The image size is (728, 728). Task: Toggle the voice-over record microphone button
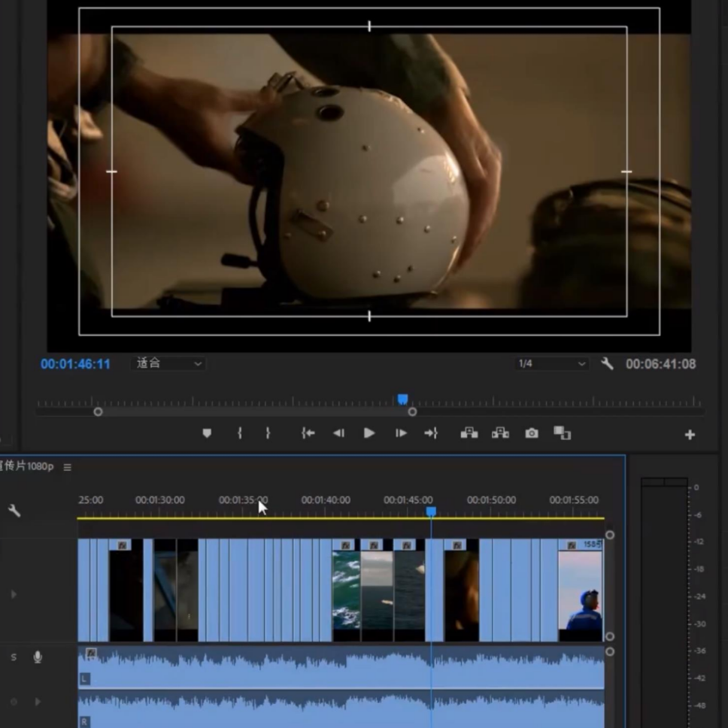point(38,657)
